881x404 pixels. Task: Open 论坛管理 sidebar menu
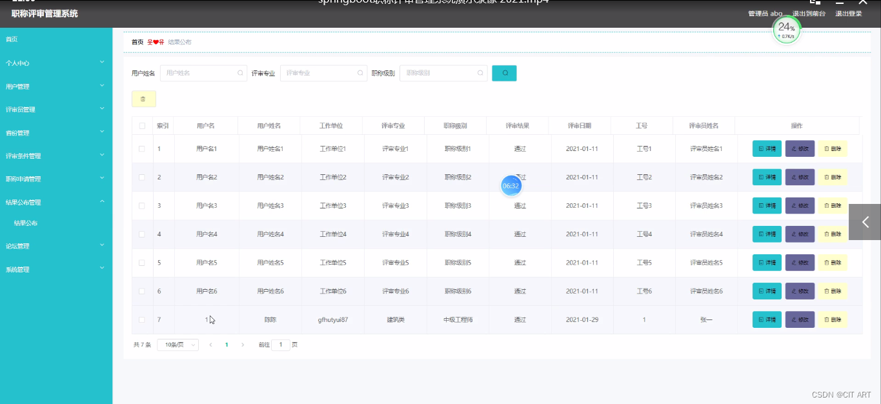click(17, 246)
